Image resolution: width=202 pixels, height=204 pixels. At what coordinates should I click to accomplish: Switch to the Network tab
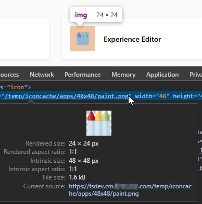42,75
